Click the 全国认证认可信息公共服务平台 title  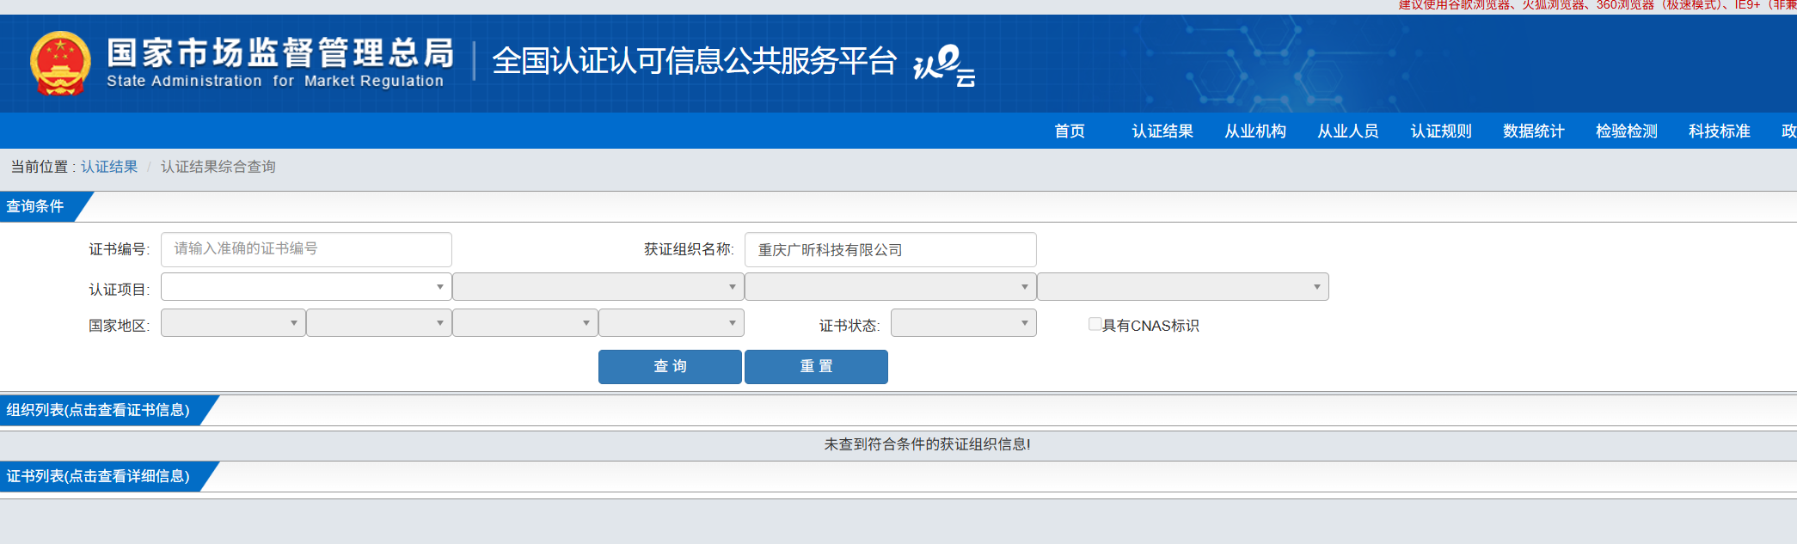tap(695, 61)
